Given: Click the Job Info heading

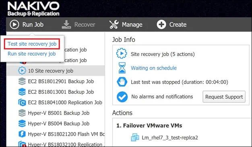Looking at the screenshot, I should 124,39.
